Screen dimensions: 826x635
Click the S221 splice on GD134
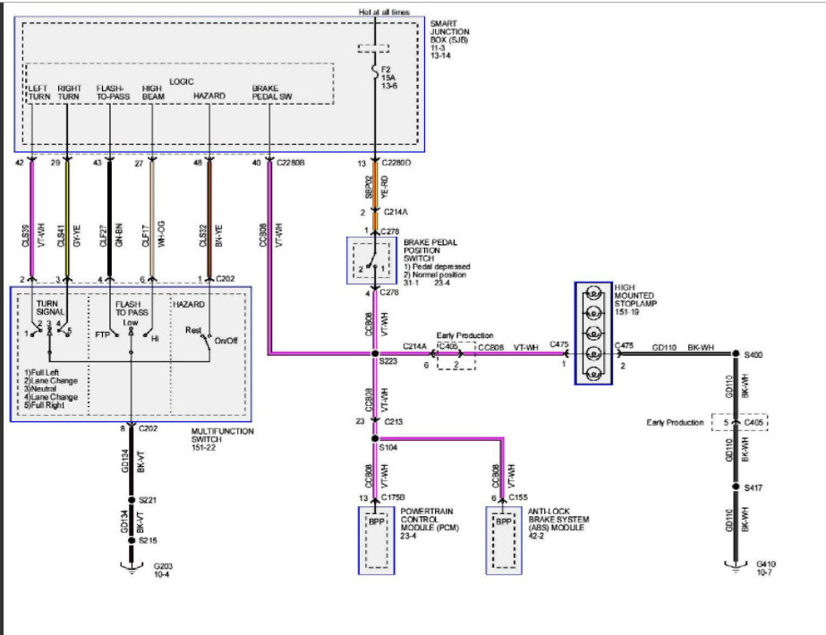pyautogui.click(x=132, y=500)
